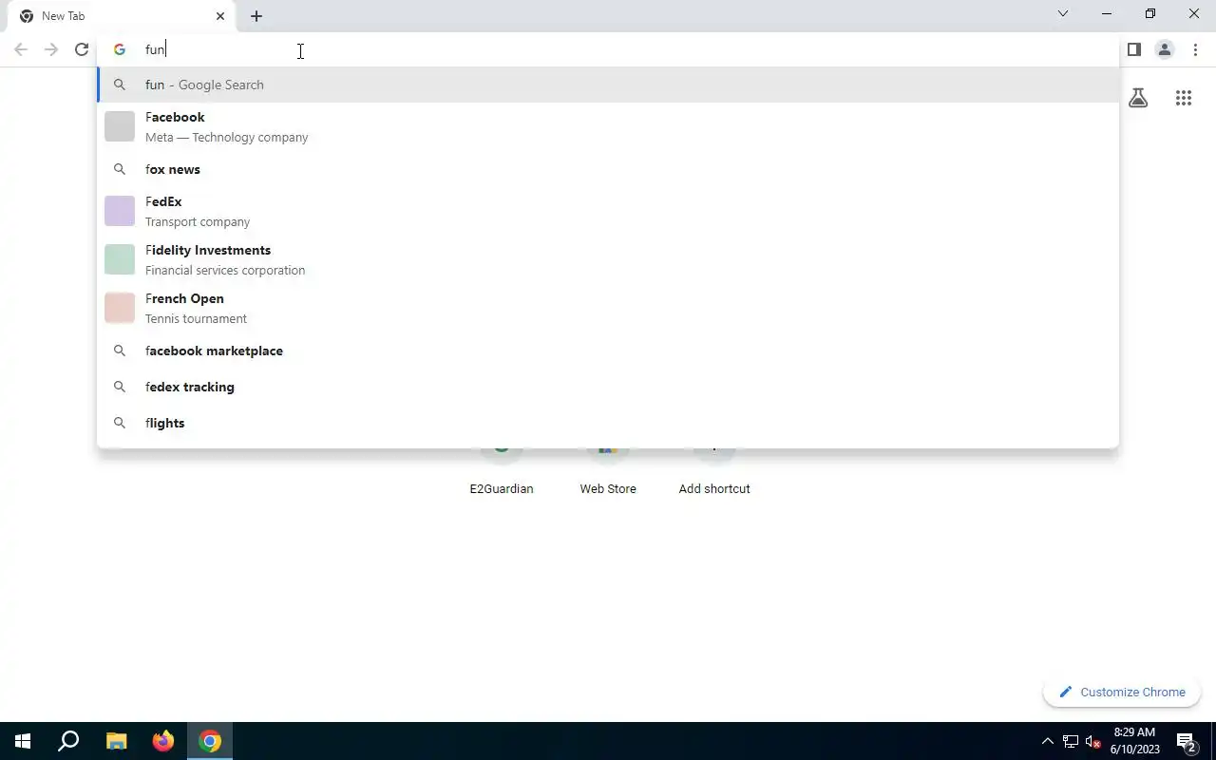Select the Fidelity Investments suggestion

pos(608,259)
